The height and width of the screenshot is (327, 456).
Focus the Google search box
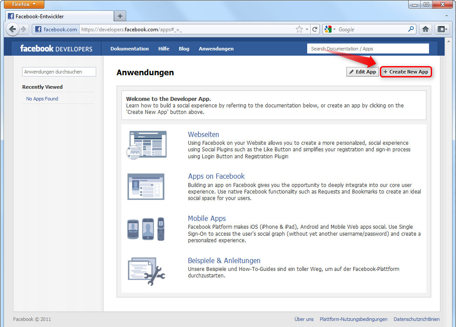pos(372,30)
